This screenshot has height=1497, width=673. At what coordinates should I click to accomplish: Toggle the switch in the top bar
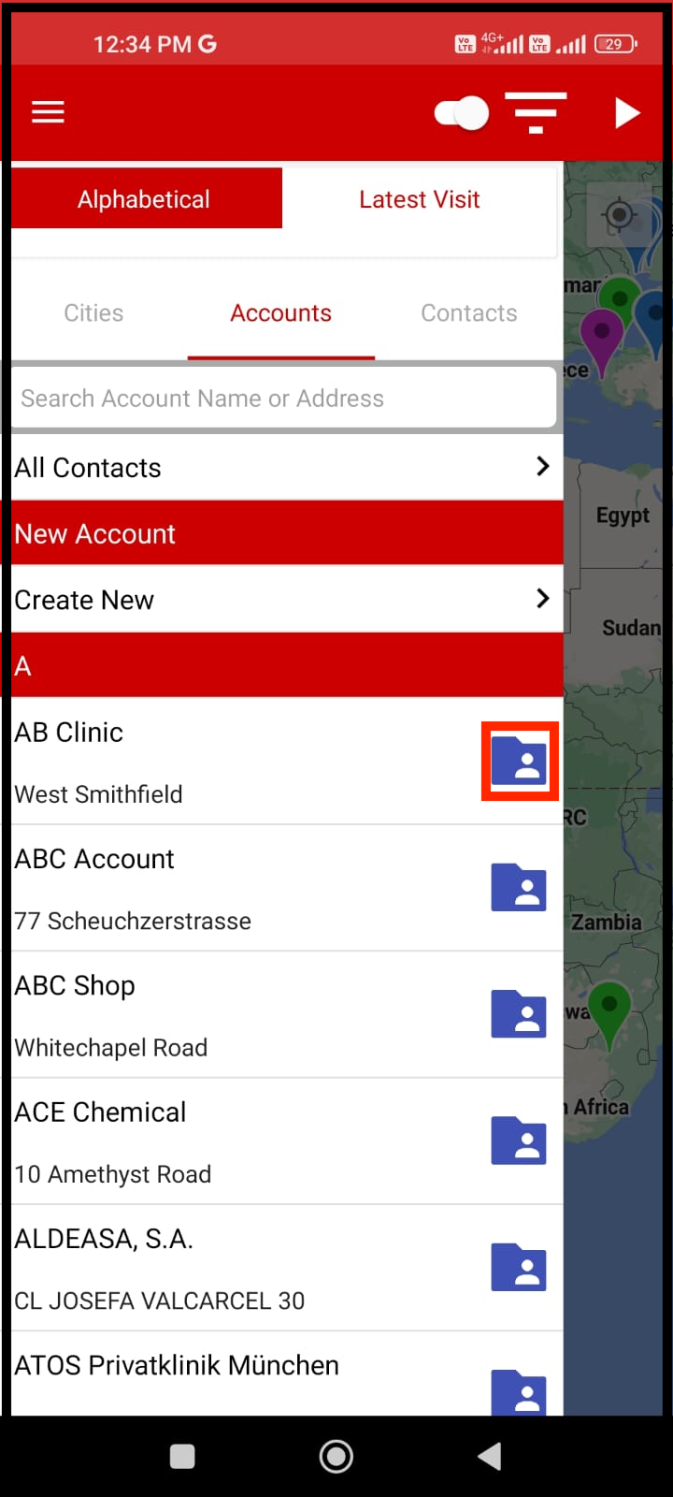coord(462,113)
